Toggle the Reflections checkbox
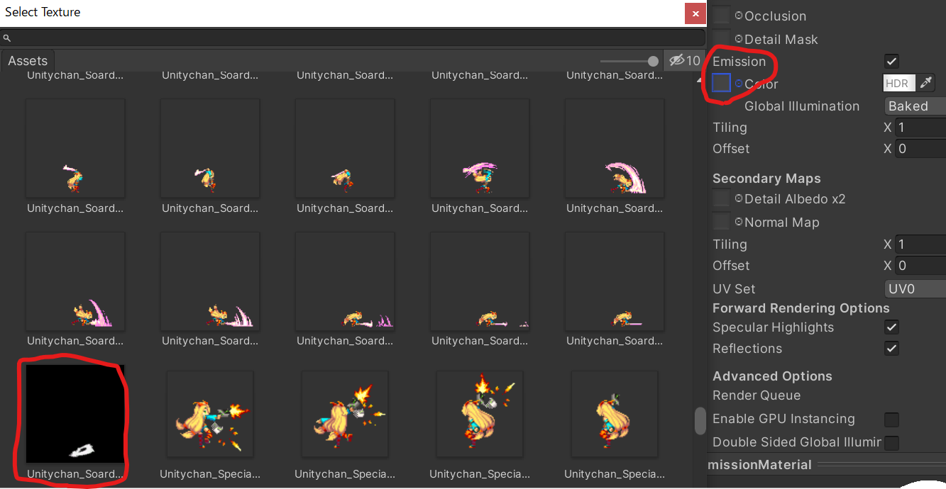The image size is (946, 489). coord(892,348)
